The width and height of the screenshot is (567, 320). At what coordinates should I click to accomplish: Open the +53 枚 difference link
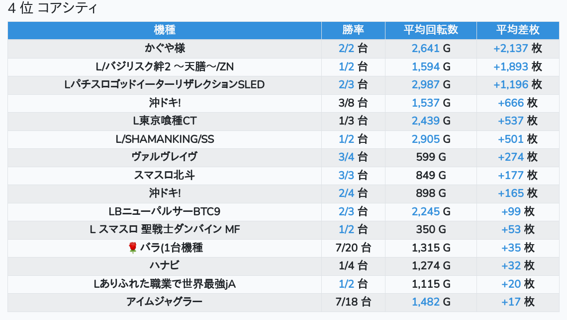click(x=511, y=229)
